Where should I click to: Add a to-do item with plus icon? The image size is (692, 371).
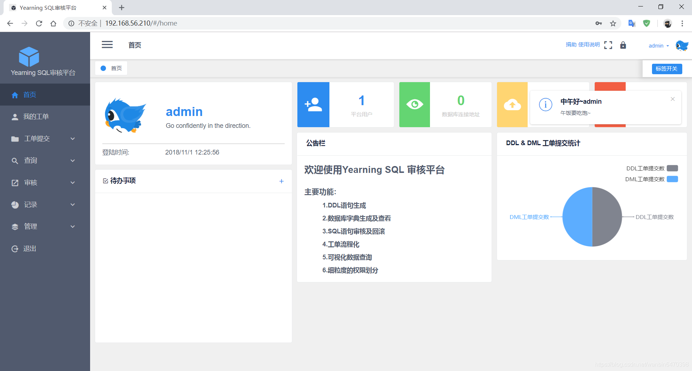281,181
